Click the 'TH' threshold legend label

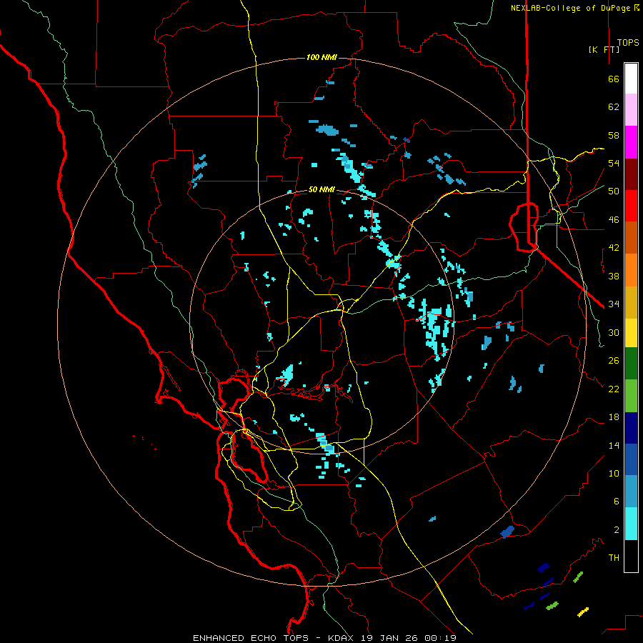click(x=614, y=558)
